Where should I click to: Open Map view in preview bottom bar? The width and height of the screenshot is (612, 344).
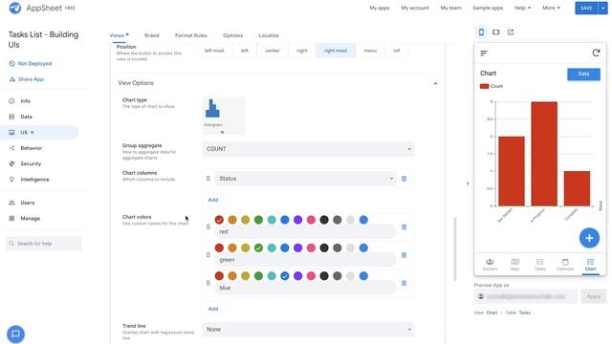514,265
